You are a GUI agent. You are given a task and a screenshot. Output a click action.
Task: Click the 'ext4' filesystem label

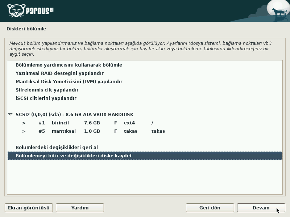129,123
